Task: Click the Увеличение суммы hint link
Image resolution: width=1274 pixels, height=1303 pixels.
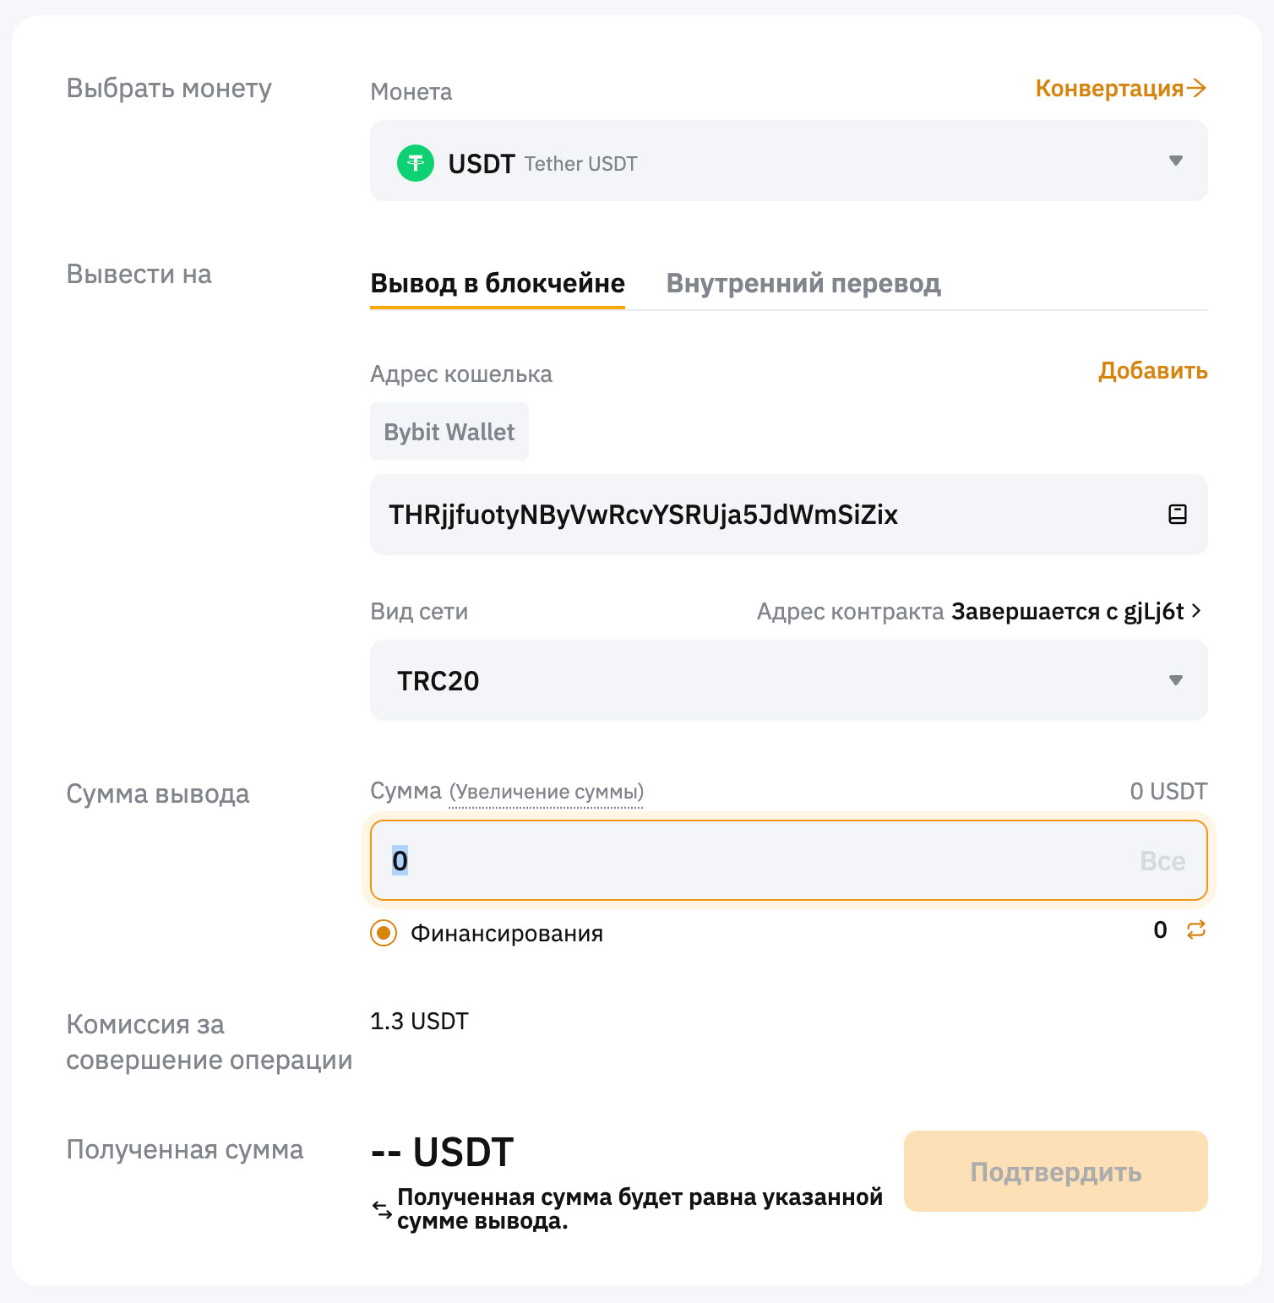Action: click(546, 792)
